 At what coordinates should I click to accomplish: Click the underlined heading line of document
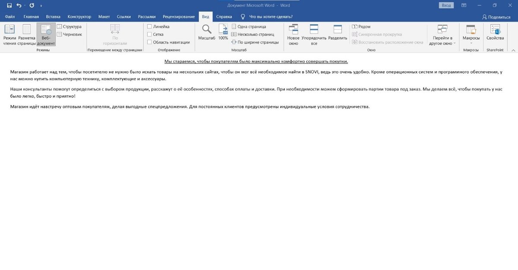(256, 61)
